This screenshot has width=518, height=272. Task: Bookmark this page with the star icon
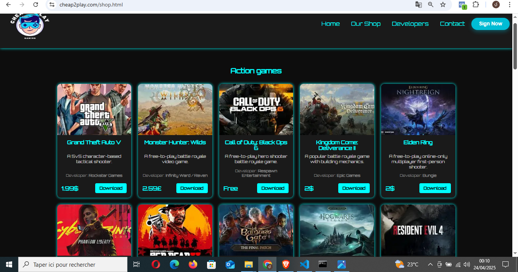click(x=443, y=5)
